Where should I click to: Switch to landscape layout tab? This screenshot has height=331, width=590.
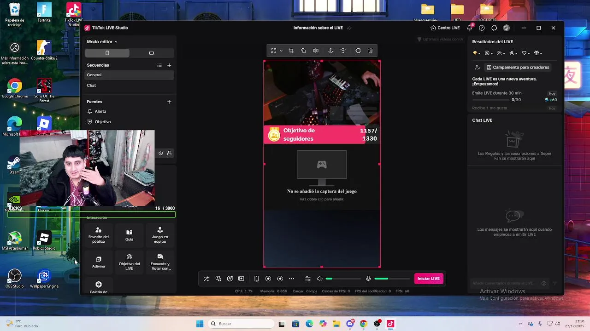151,53
